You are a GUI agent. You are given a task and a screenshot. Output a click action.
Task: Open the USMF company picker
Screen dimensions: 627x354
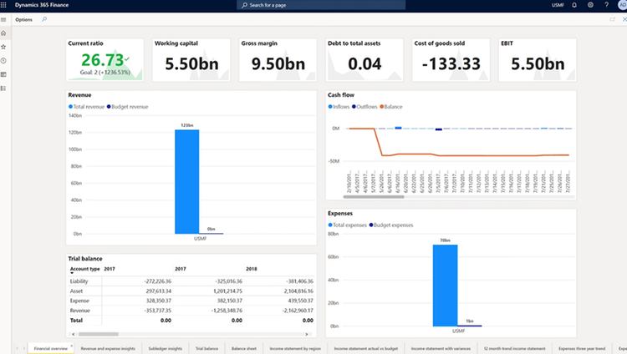[x=558, y=5]
